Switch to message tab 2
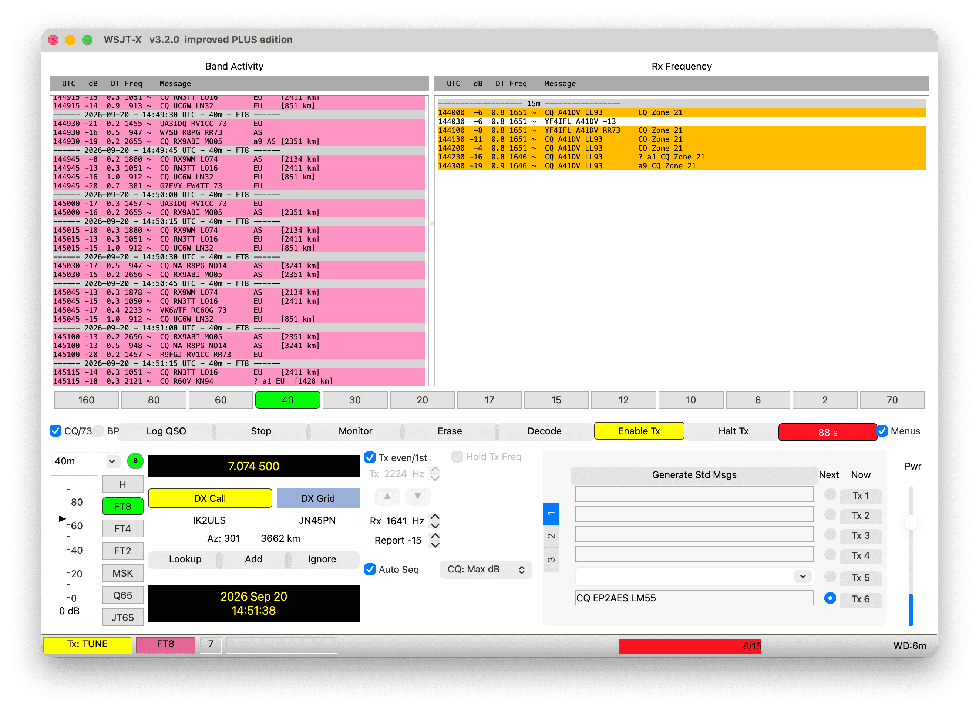This screenshot has height=712, width=979. point(551,536)
